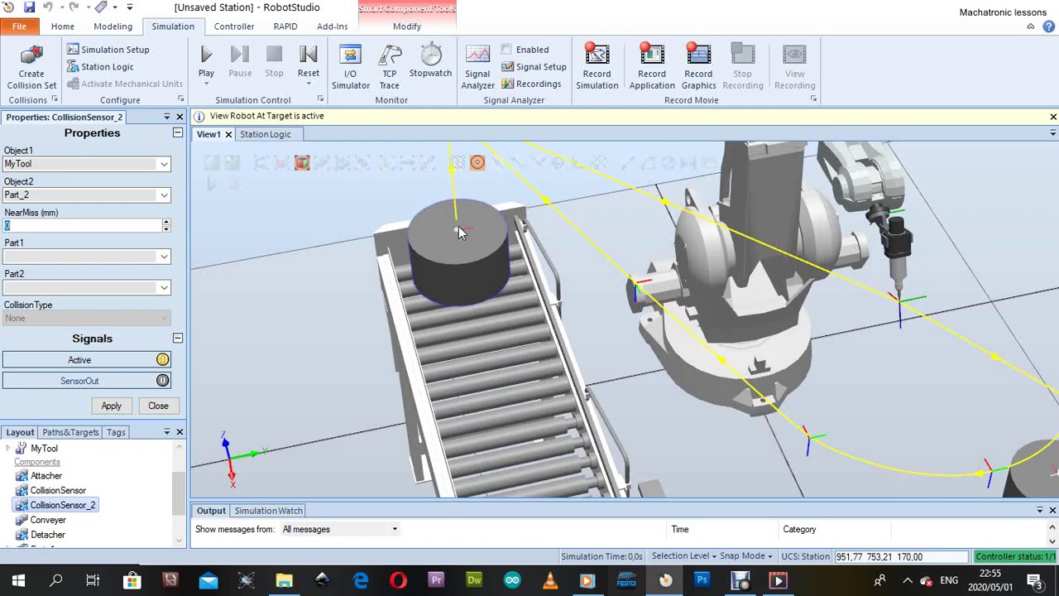Undo last action in quick access toolbar
This screenshot has width=1059, height=596.
click(48, 7)
